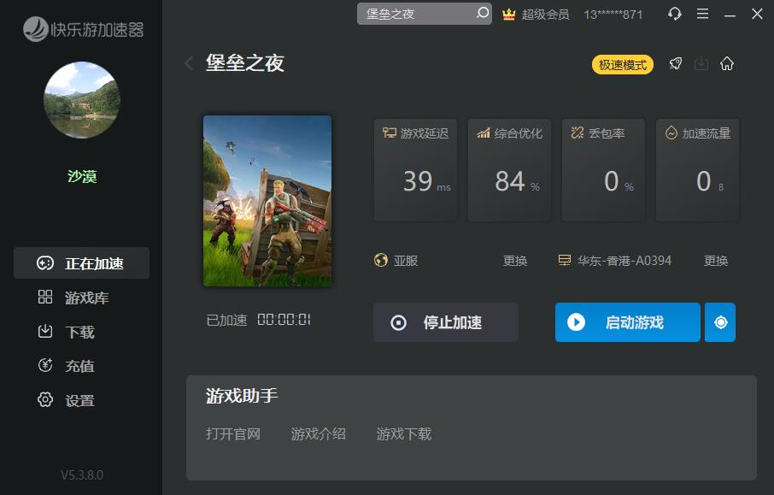The height and width of the screenshot is (495, 774).
Task: Toggle the 极速模式 badge
Action: point(623,65)
